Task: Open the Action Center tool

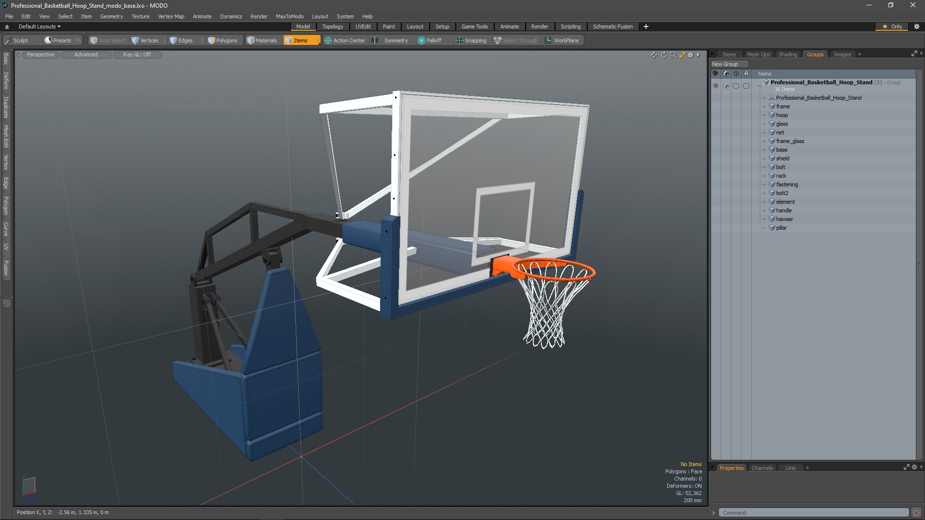Action: tap(344, 40)
